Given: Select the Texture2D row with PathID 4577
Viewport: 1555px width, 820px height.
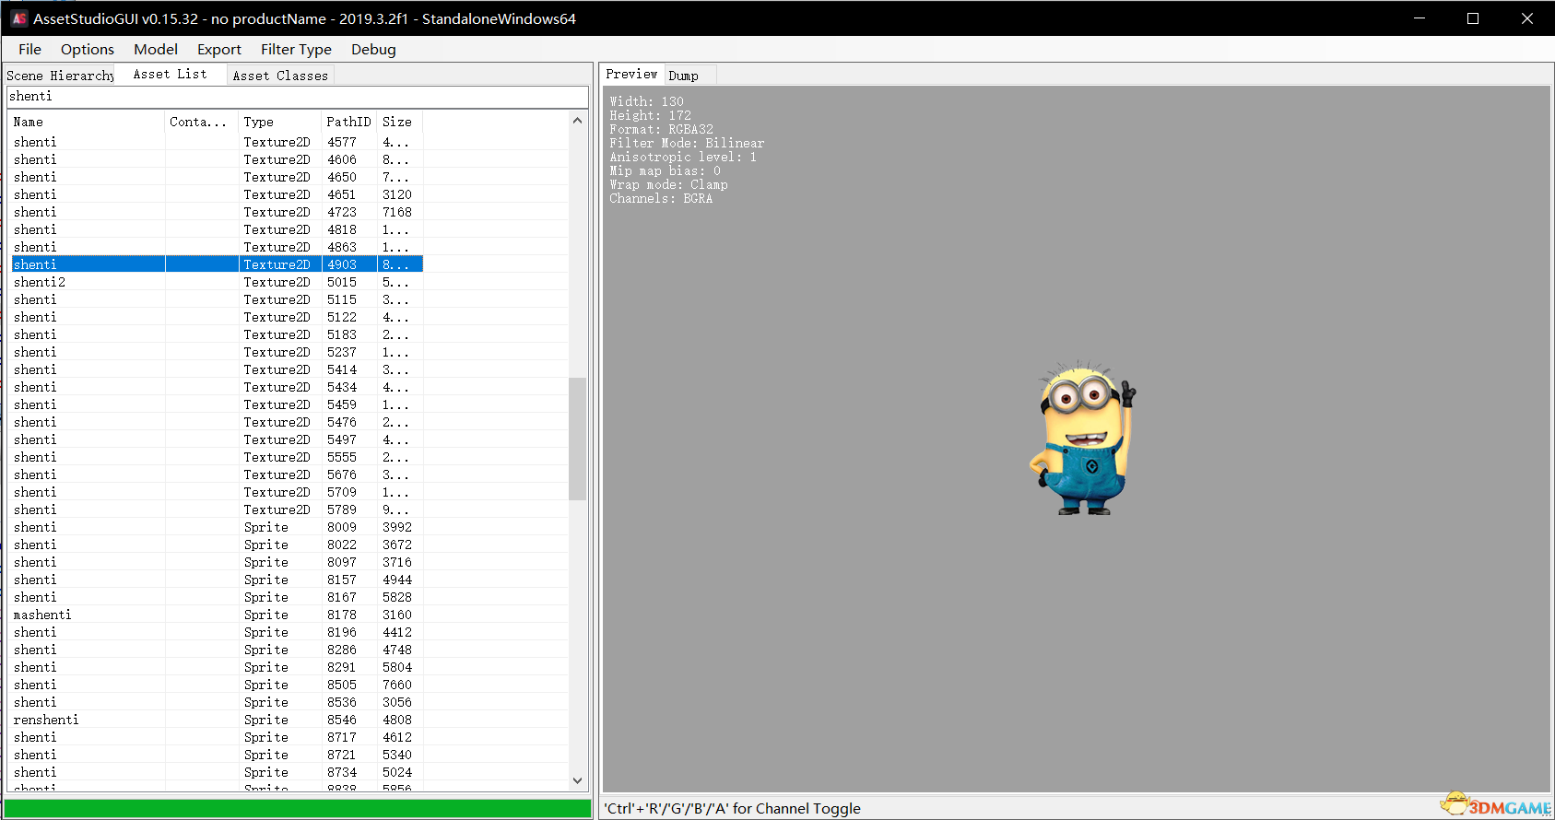Looking at the screenshot, I should point(217,142).
